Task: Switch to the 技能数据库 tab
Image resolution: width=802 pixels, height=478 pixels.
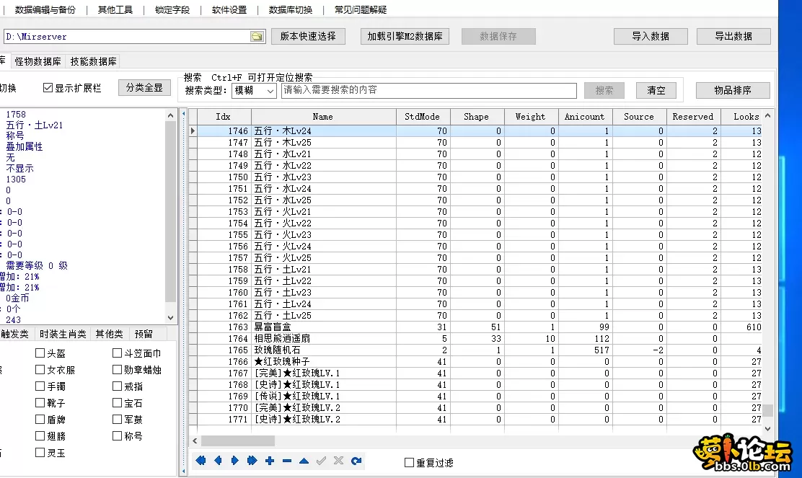Action: [92, 61]
